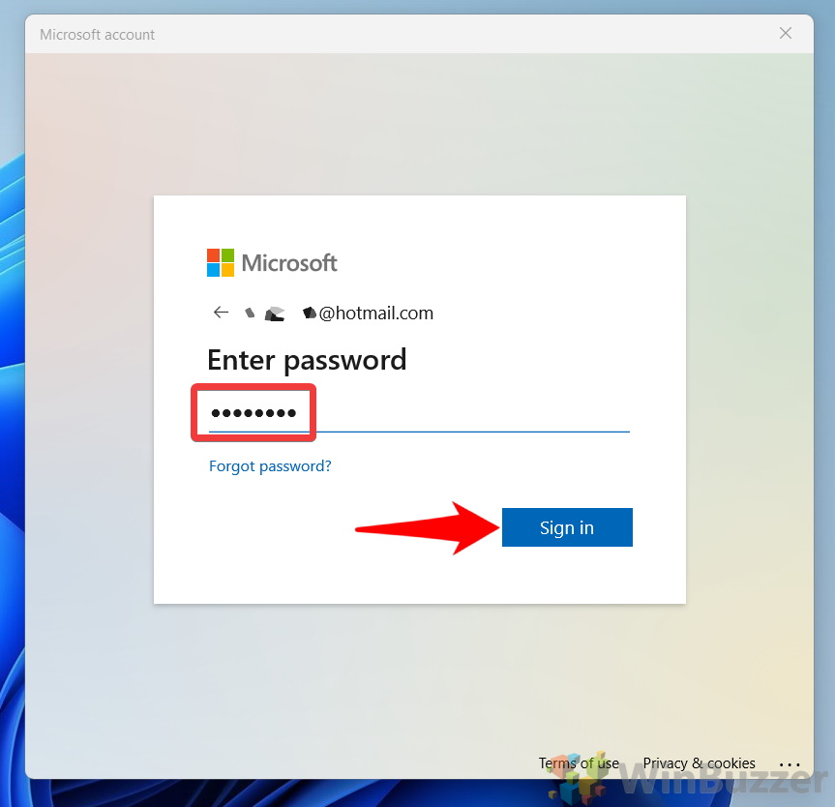
Task: Open the Privacy & cookies link
Action: click(x=699, y=763)
